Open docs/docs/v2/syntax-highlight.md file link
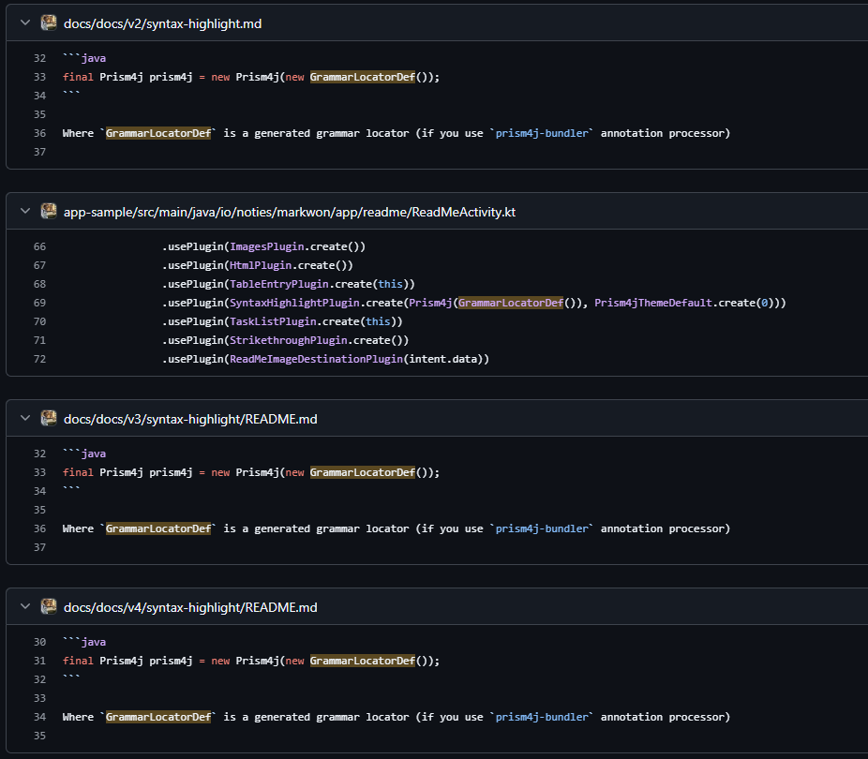Screen dimensions: 868x759 click(x=163, y=23)
